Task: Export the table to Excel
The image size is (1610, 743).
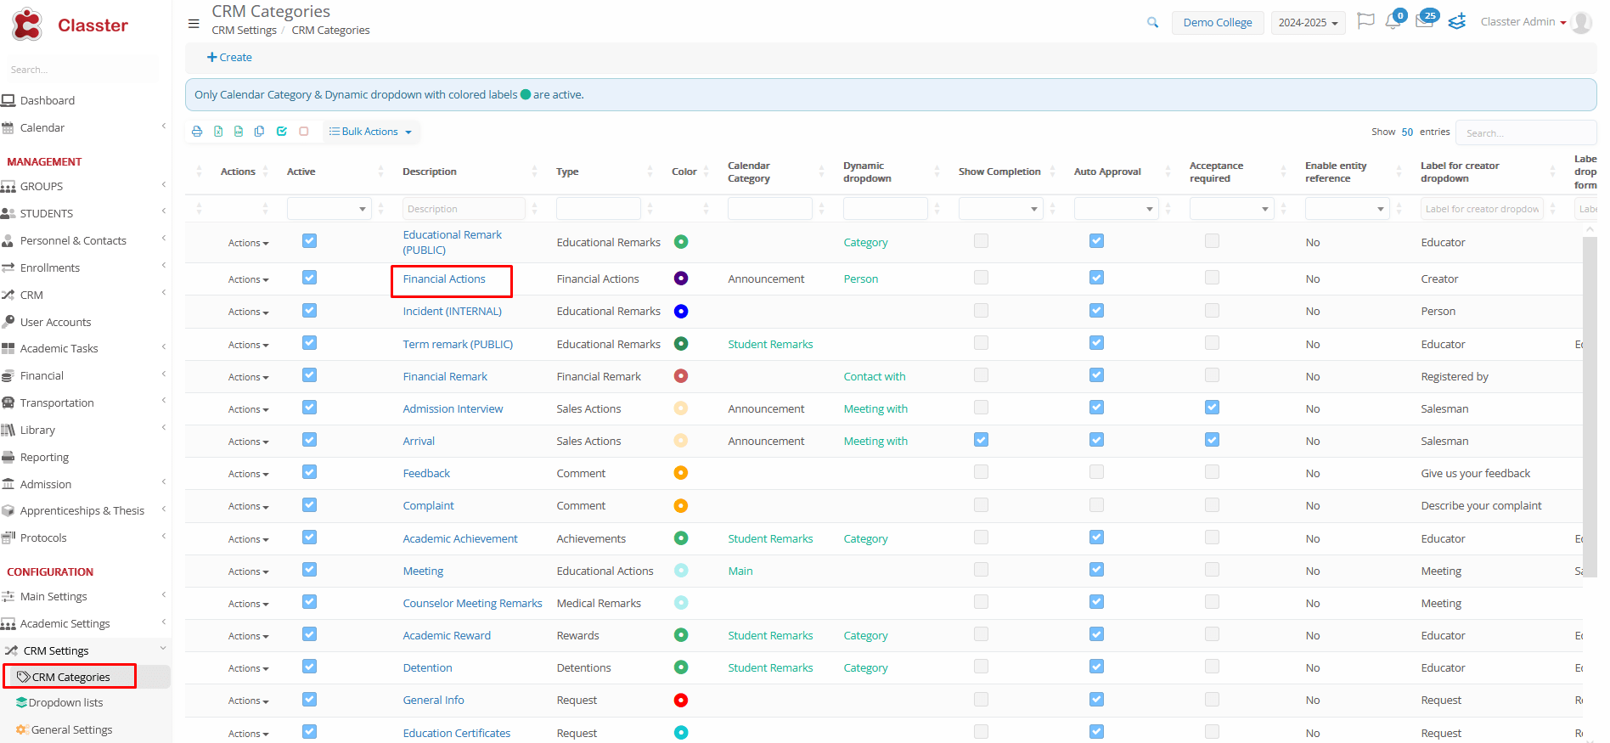Action: coord(218,132)
